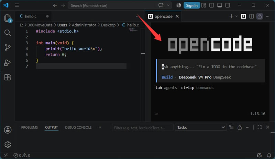Expand the chevron next to new terminal plus
Screen dimensions: 275x159
(x=236, y=16)
